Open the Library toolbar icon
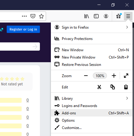 click(x=86, y=16)
